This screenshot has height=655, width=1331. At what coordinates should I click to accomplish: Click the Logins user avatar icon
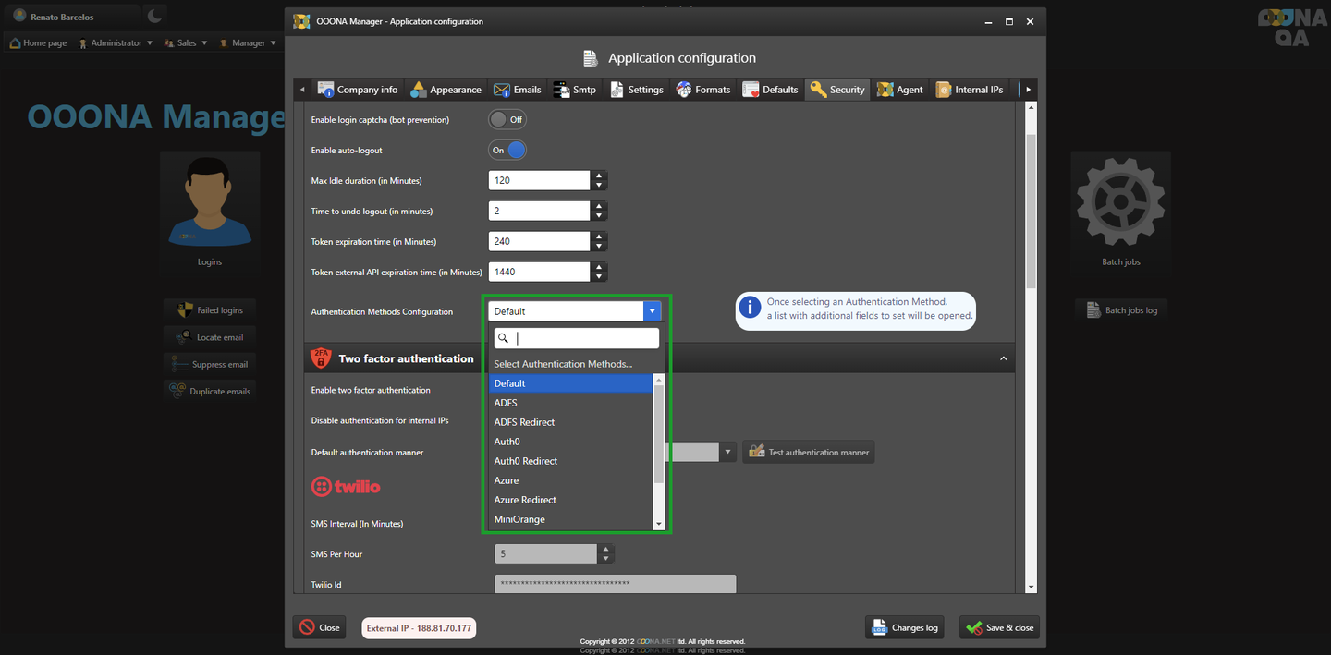[x=210, y=200]
